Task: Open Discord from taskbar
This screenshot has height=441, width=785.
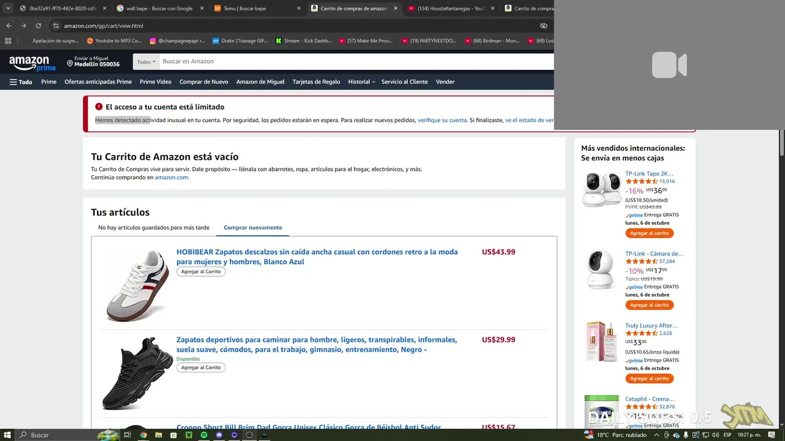Action: click(219, 435)
